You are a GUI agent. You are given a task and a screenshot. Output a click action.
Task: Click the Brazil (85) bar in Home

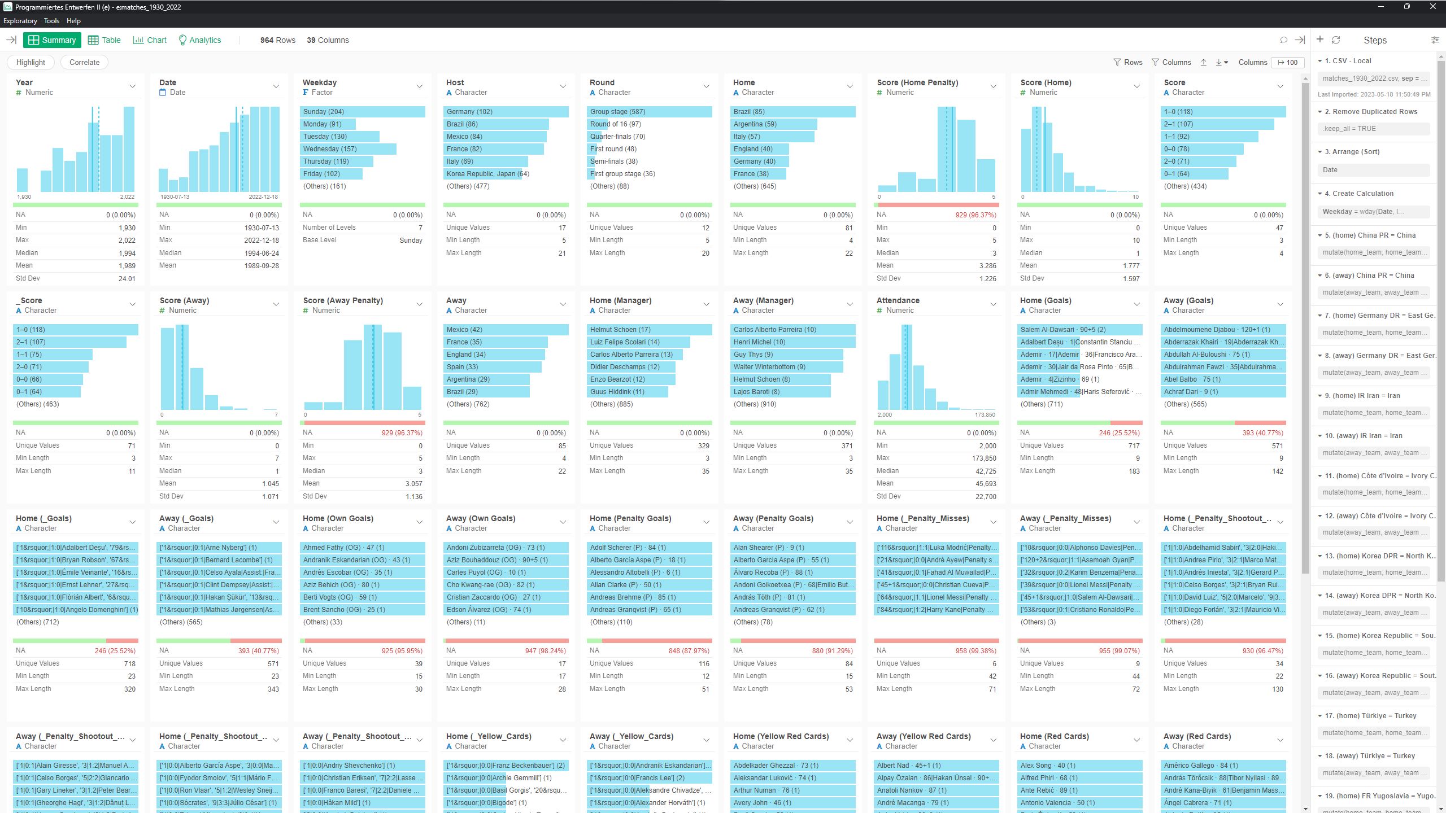(x=793, y=111)
